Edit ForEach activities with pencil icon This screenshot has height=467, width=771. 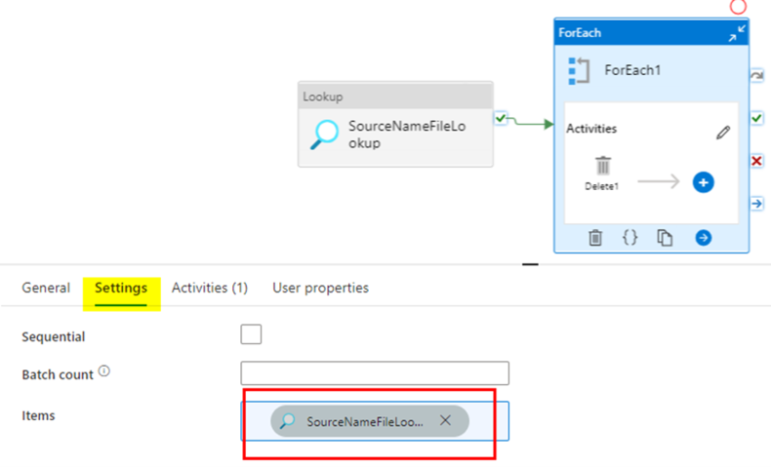pos(723,133)
